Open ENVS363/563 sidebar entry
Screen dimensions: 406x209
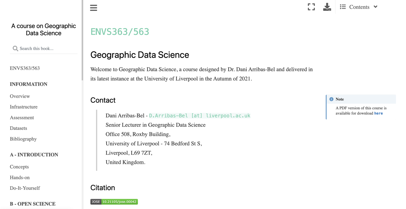[x=25, y=68]
